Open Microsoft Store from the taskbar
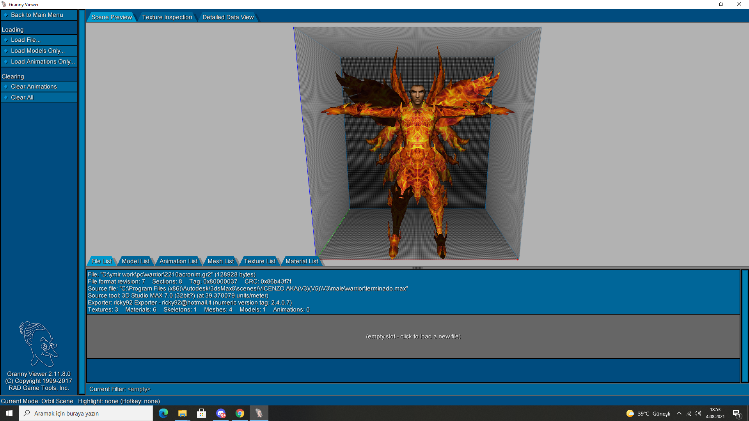The width and height of the screenshot is (749, 421). click(x=202, y=413)
